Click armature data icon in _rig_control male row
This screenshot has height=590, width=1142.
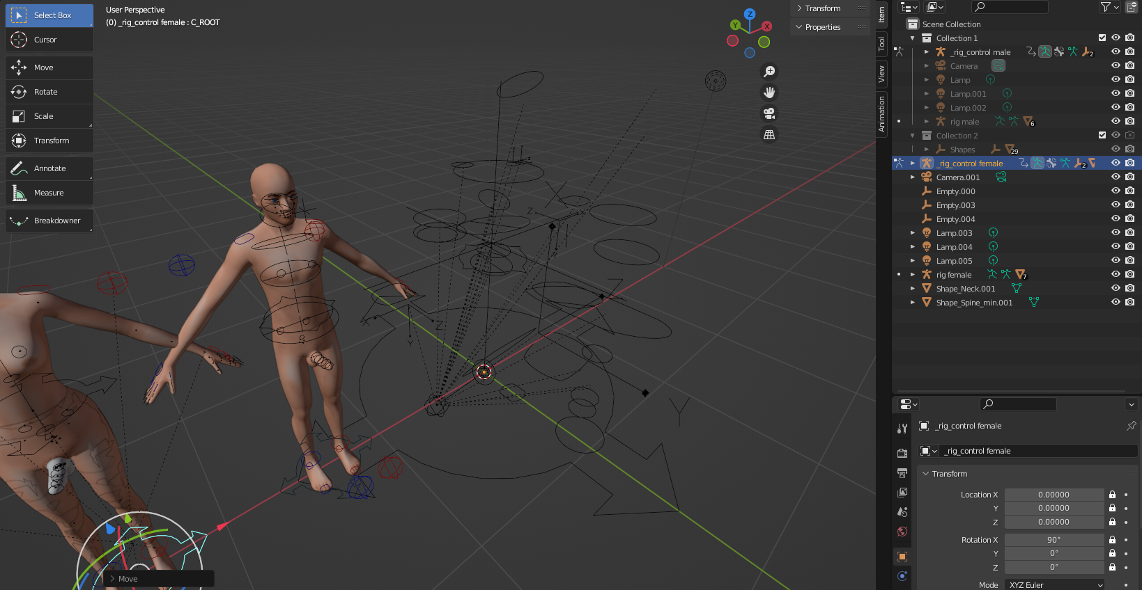coord(1044,51)
